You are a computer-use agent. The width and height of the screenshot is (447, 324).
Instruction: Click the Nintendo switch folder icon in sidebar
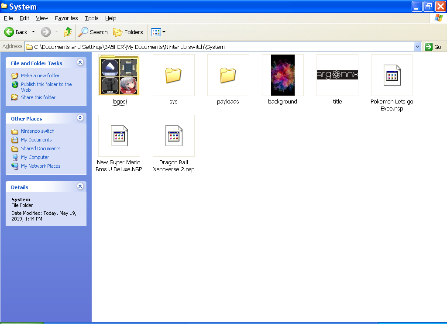[15, 131]
